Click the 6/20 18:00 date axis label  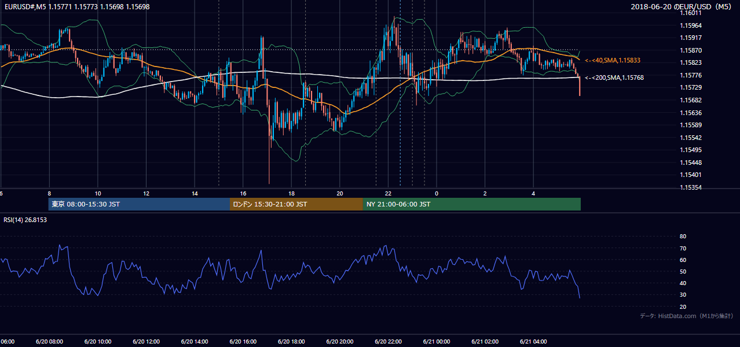tap(291, 342)
